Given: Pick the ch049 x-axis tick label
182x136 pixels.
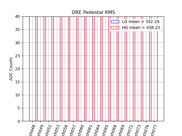Looking at the screenshot, I should [40, 130].
